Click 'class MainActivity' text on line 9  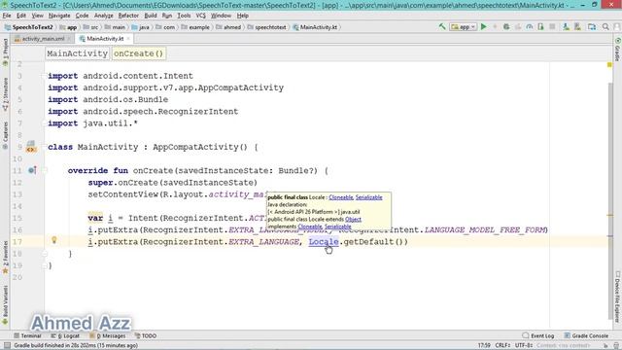coord(93,147)
